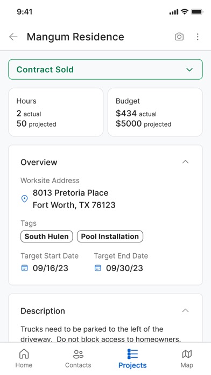211x375 pixels.
Task: Tap the back arrow icon
Action: [13, 37]
